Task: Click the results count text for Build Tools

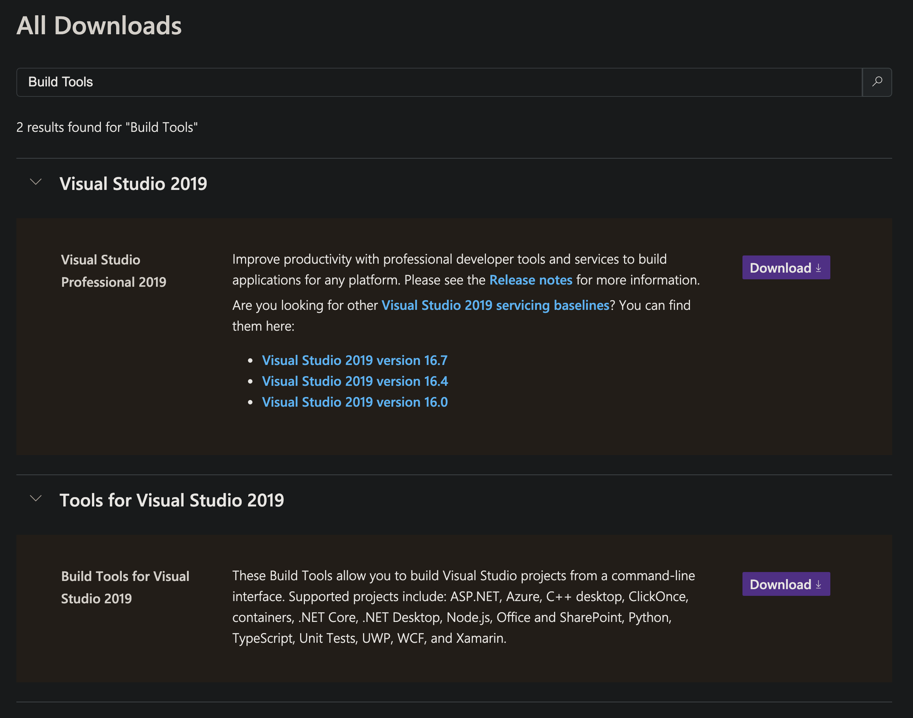Action: (x=107, y=127)
